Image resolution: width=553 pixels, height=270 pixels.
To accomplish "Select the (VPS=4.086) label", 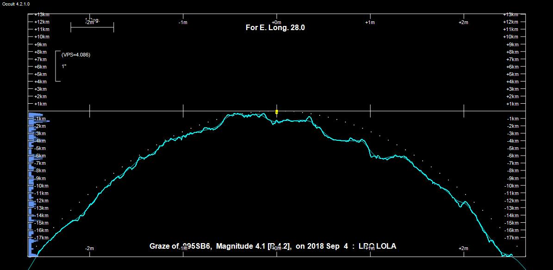I will point(75,55).
